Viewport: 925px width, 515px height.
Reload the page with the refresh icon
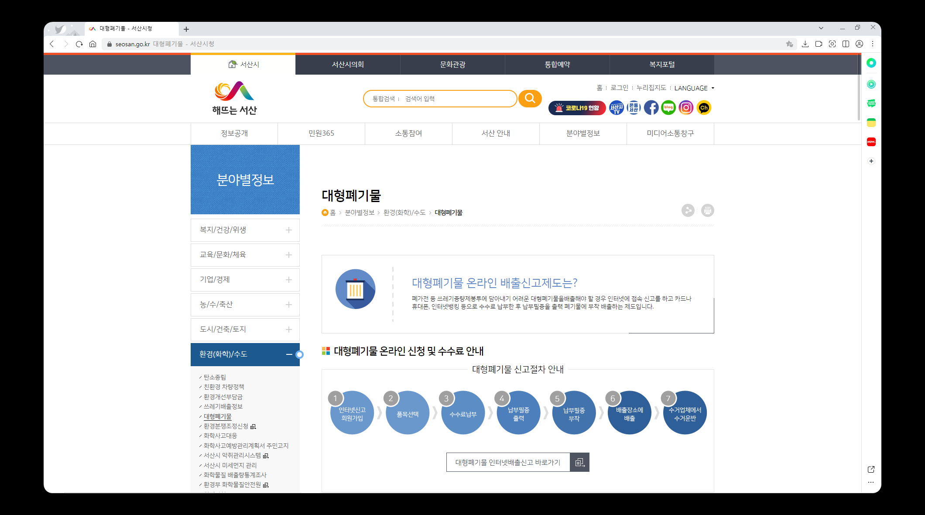[79, 44]
